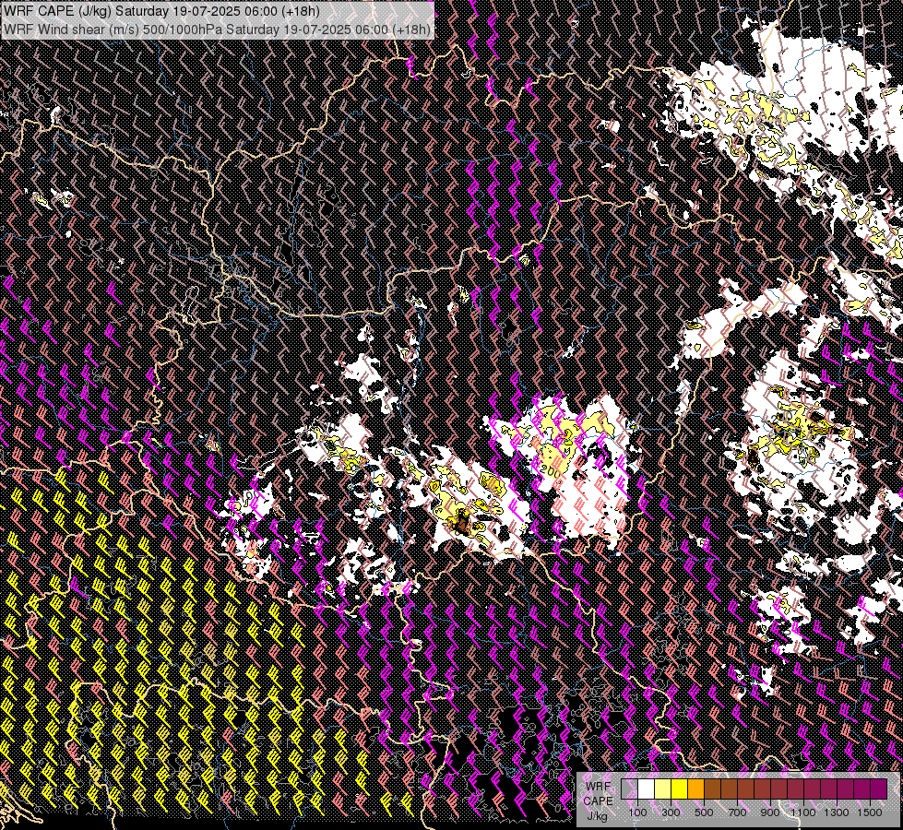The height and width of the screenshot is (830, 903).
Task: Click the CAPE label in the legend
Action: [598, 800]
